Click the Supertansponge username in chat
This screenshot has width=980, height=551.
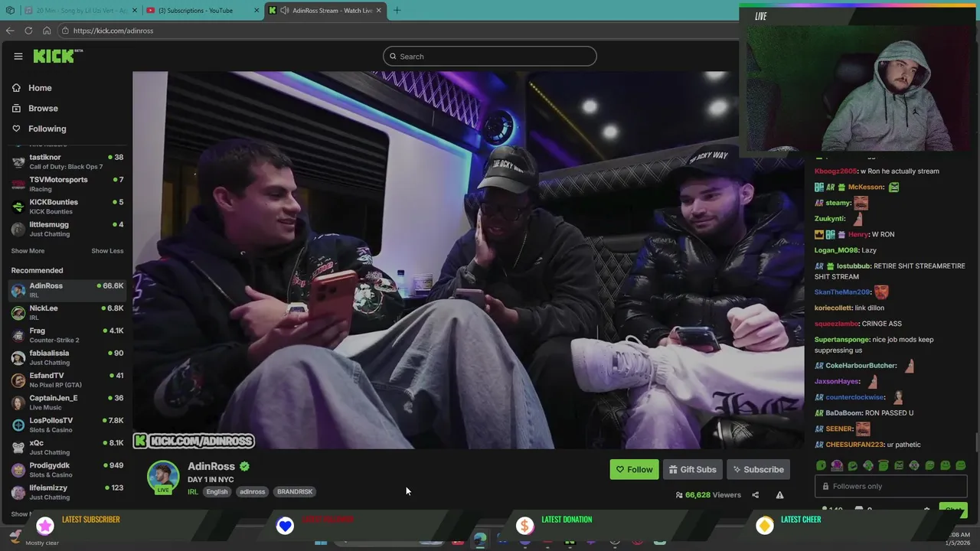coord(842,340)
